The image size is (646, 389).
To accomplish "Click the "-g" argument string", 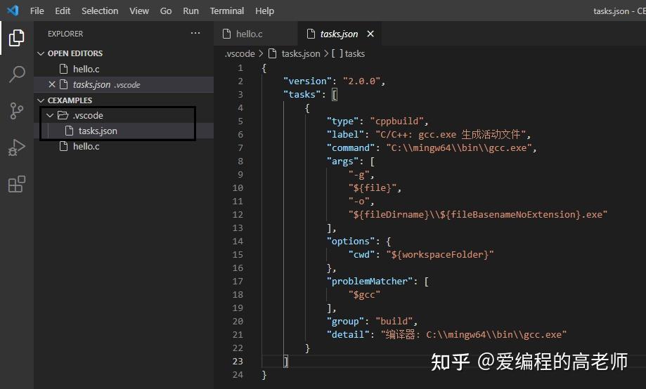I will [x=358, y=175].
